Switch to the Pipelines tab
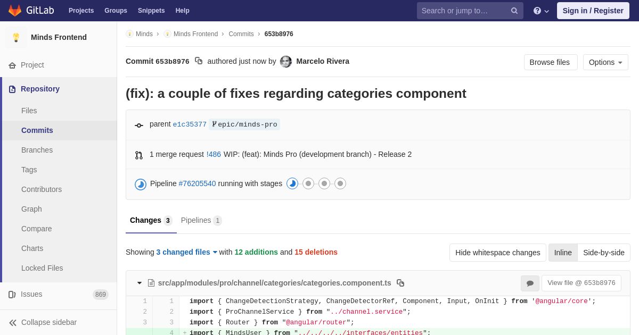The width and height of the screenshot is (639, 335). click(x=201, y=220)
